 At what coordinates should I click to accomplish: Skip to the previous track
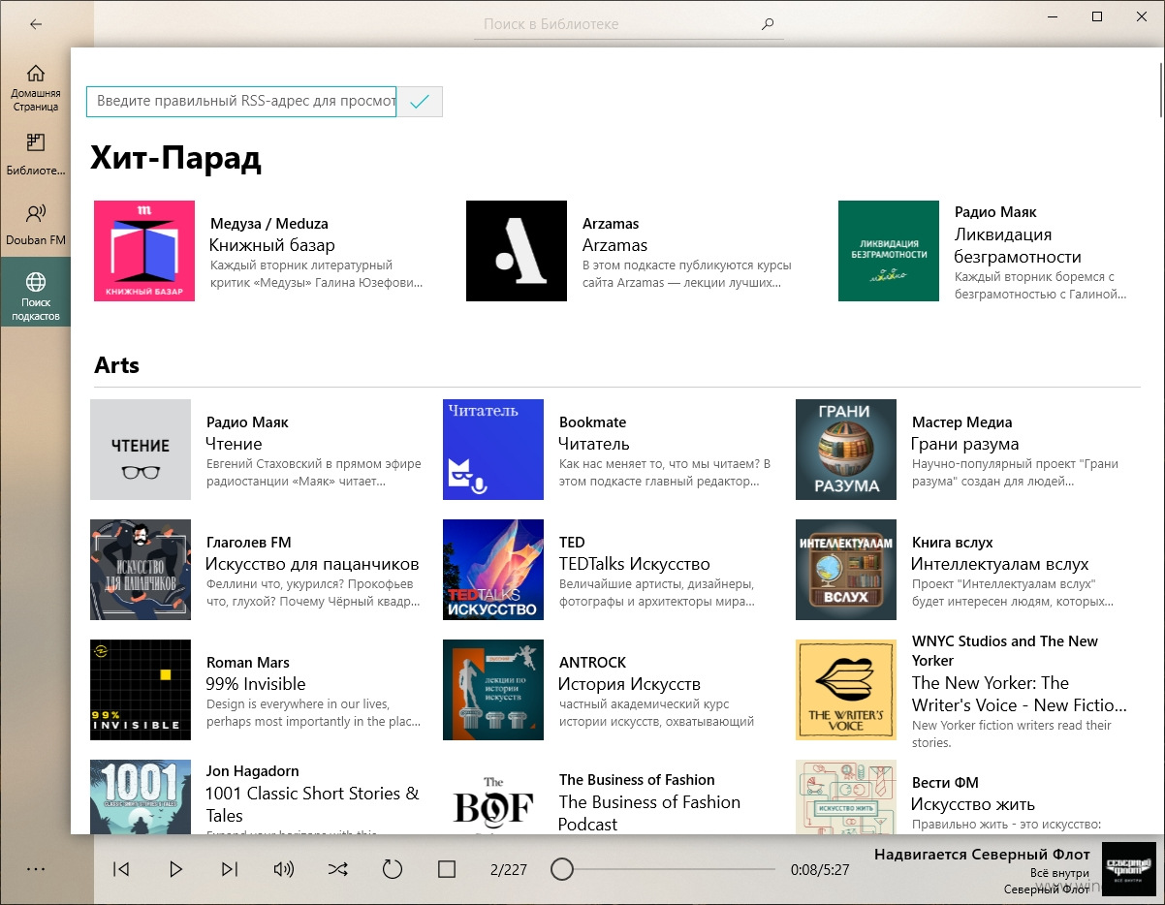pos(121,869)
